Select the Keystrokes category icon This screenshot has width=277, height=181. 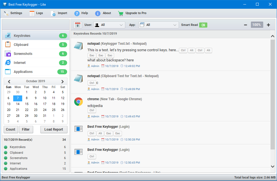pos(8,35)
